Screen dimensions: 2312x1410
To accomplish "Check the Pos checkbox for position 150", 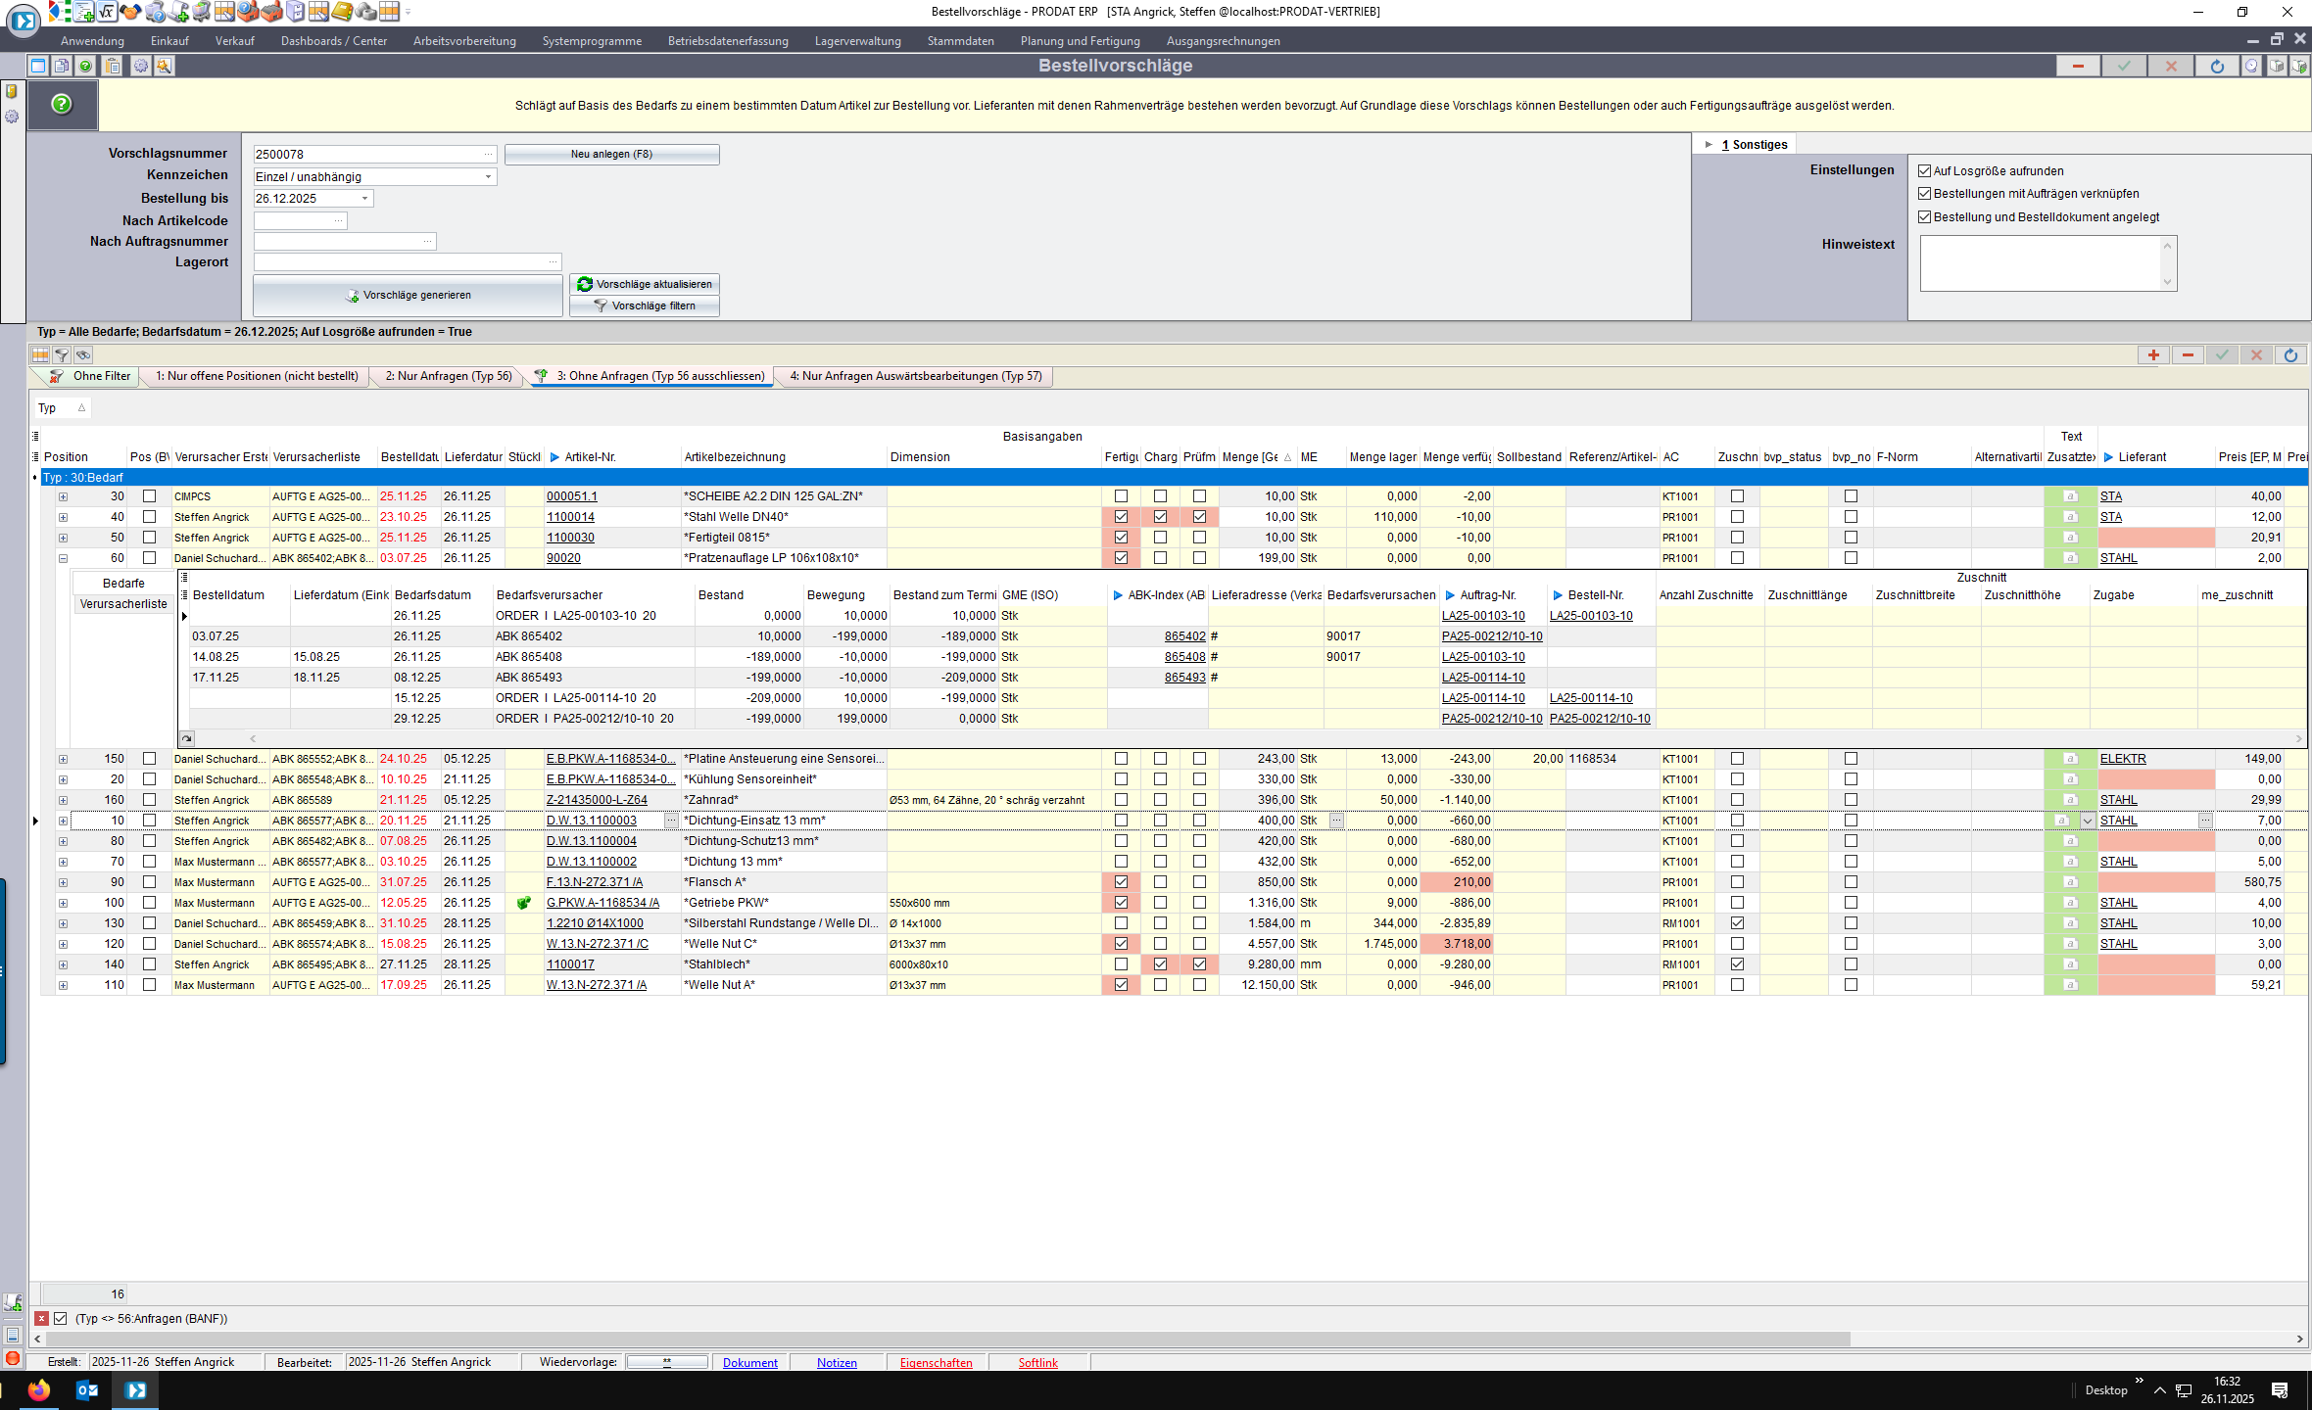I will [149, 759].
